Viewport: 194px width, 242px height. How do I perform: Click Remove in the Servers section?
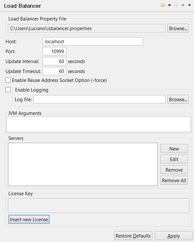click(x=174, y=170)
